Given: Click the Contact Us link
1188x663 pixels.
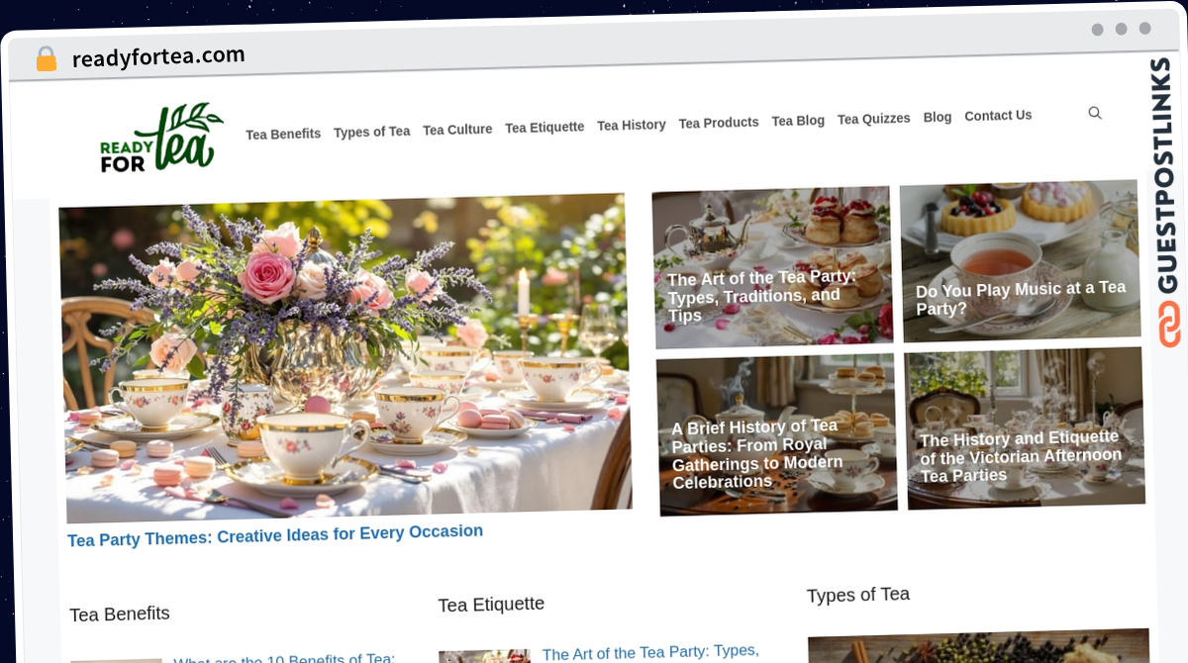Looking at the screenshot, I should [998, 116].
